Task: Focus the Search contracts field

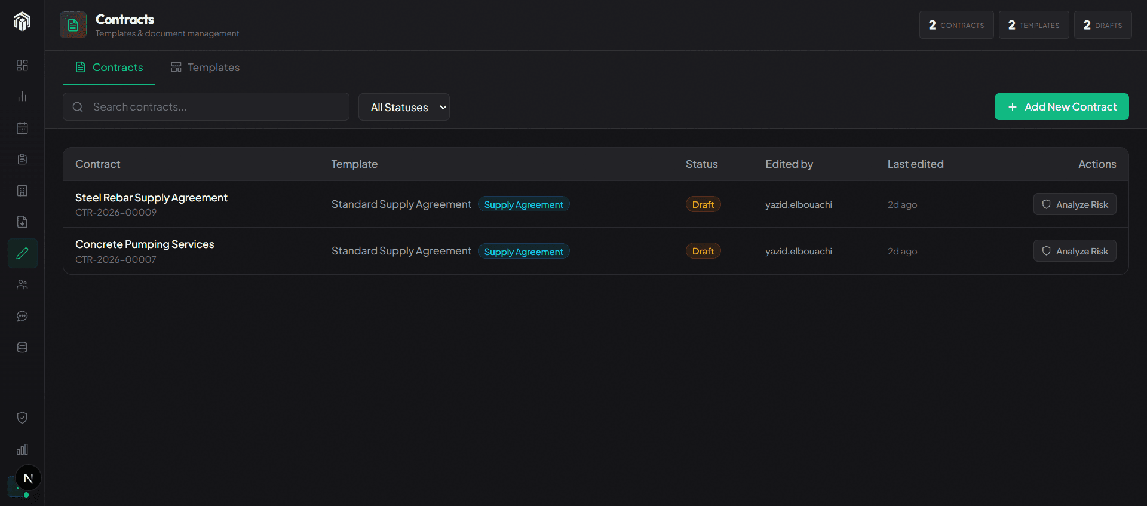Action: [x=206, y=107]
